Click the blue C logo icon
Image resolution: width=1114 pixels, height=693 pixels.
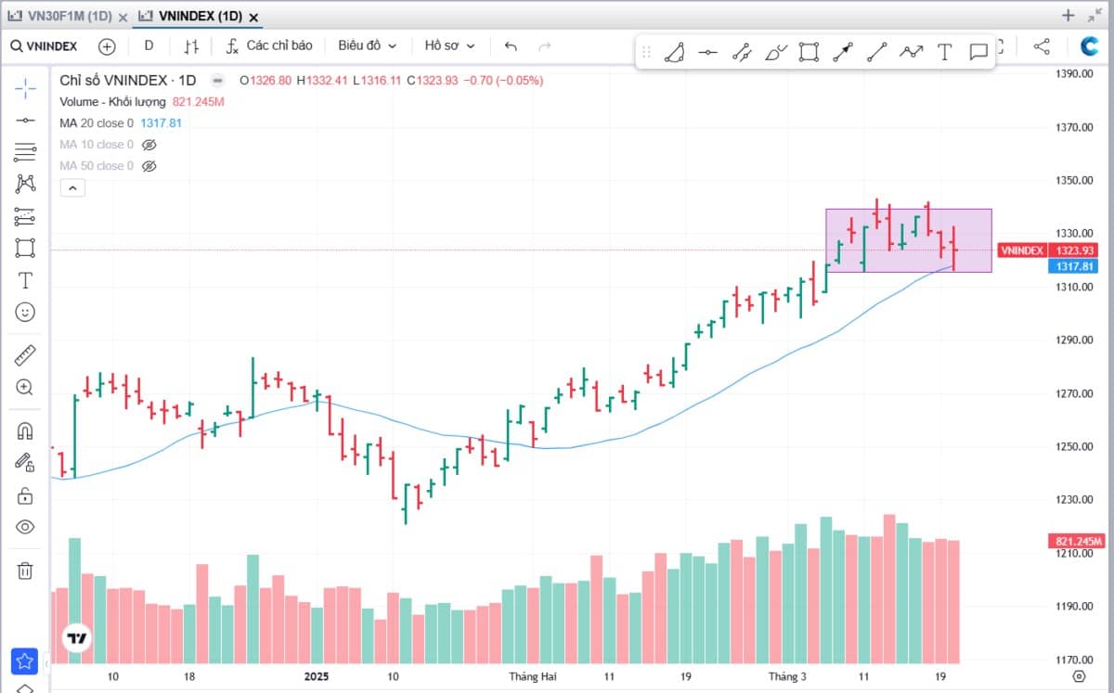(x=1090, y=45)
